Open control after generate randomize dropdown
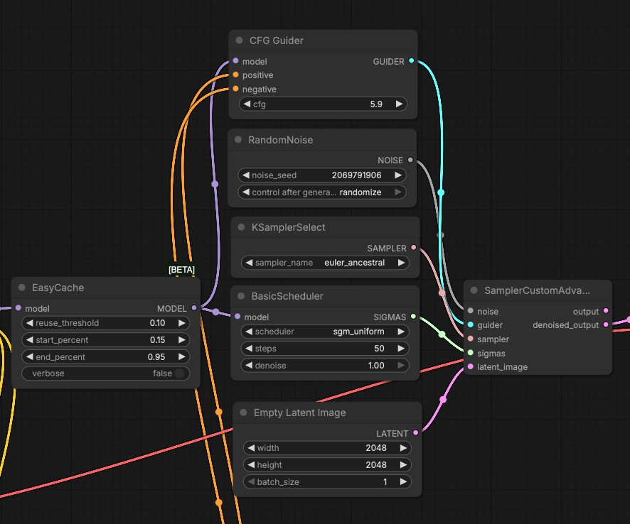 click(x=322, y=192)
